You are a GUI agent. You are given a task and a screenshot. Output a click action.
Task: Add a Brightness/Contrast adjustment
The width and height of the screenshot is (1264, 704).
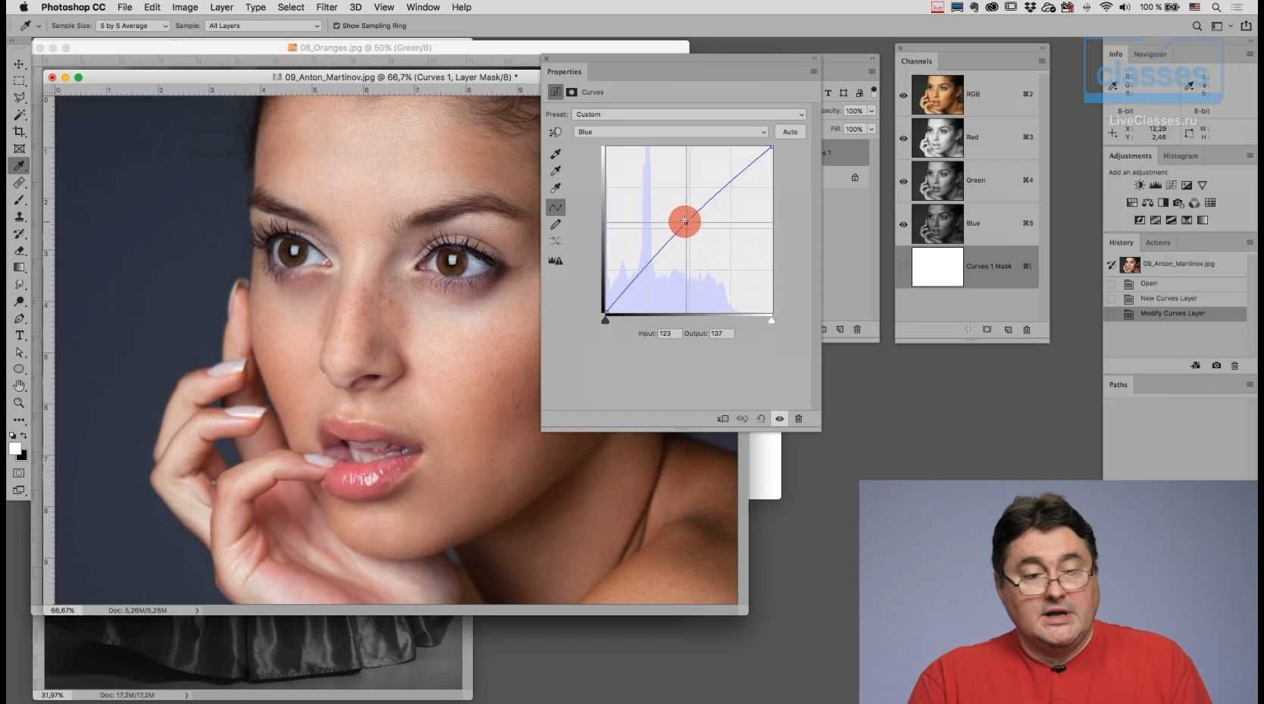point(1139,185)
